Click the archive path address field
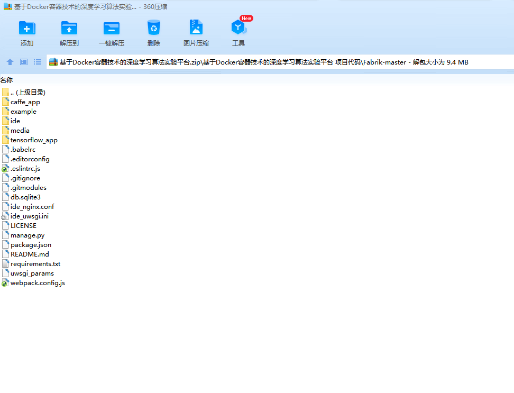Screen dimensions: 514x393 pos(280,62)
